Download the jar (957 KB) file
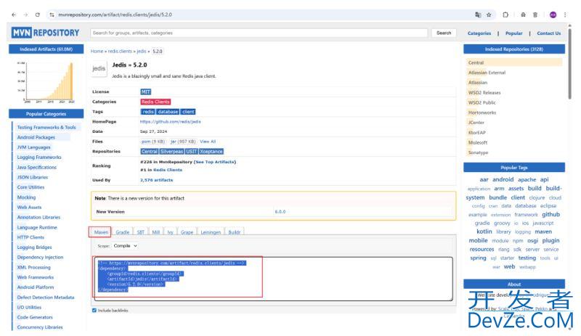 183,142
